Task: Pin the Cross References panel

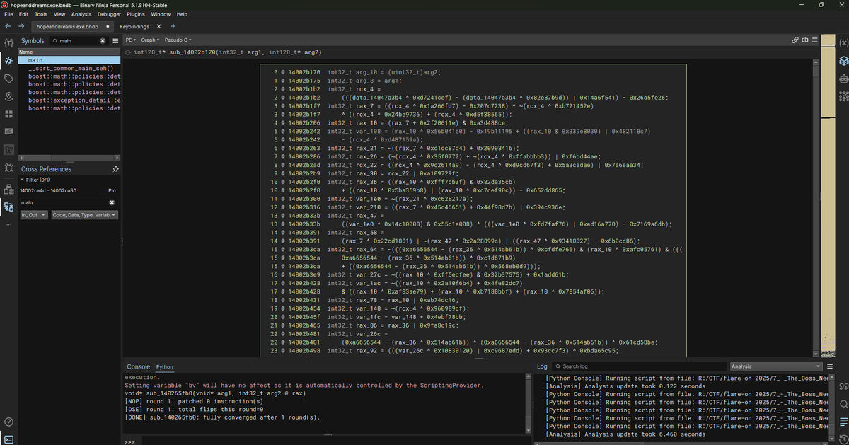Action: [115, 169]
